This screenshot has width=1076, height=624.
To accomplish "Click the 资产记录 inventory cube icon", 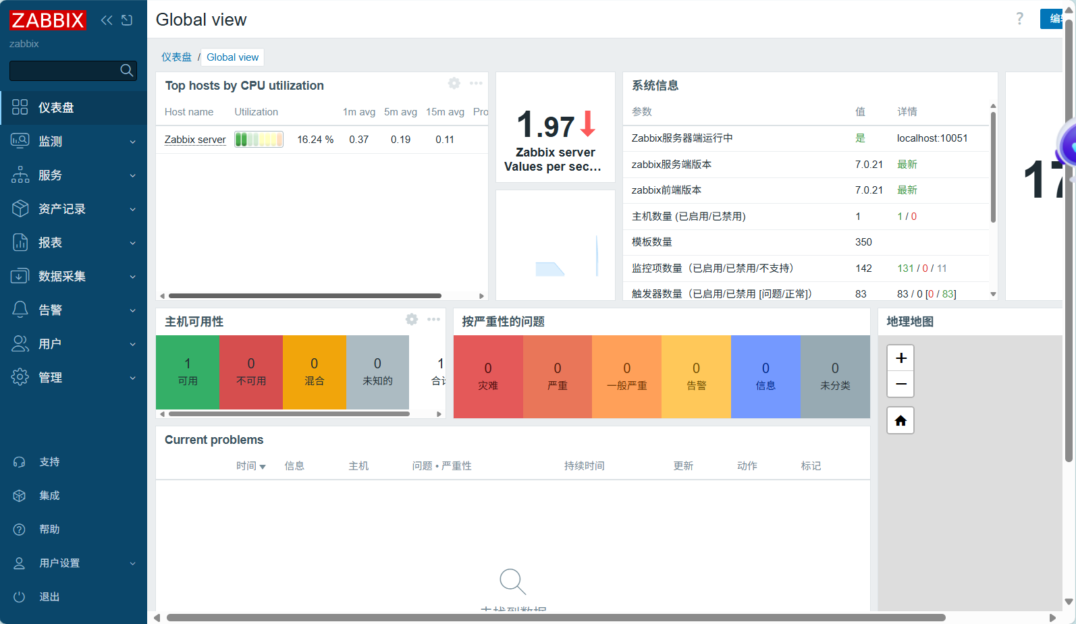I will click(x=20, y=208).
